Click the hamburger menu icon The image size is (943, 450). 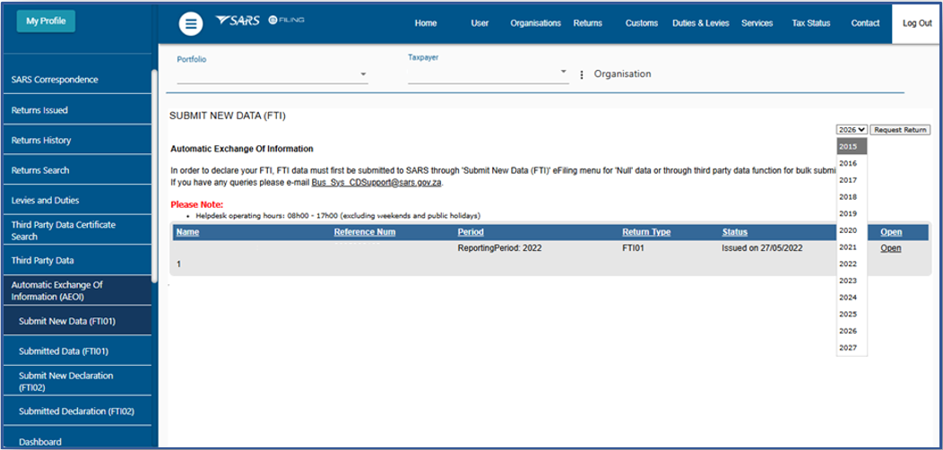(x=190, y=24)
